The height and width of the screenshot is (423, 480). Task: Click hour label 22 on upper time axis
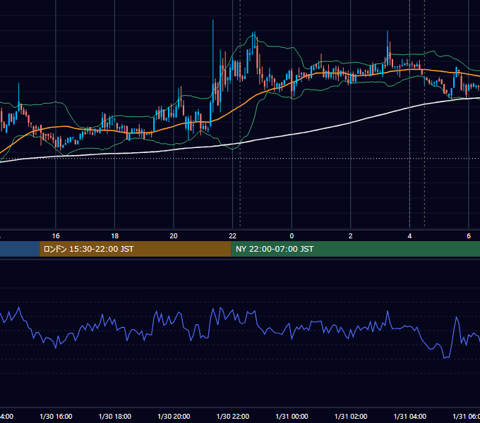pyautogui.click(x=233, y=236)
